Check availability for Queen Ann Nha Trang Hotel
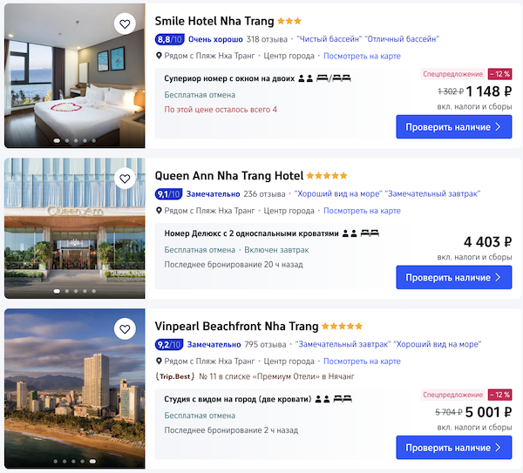Image resolution: width=523 pixels, height=473 pixels. tap(454, 277)
